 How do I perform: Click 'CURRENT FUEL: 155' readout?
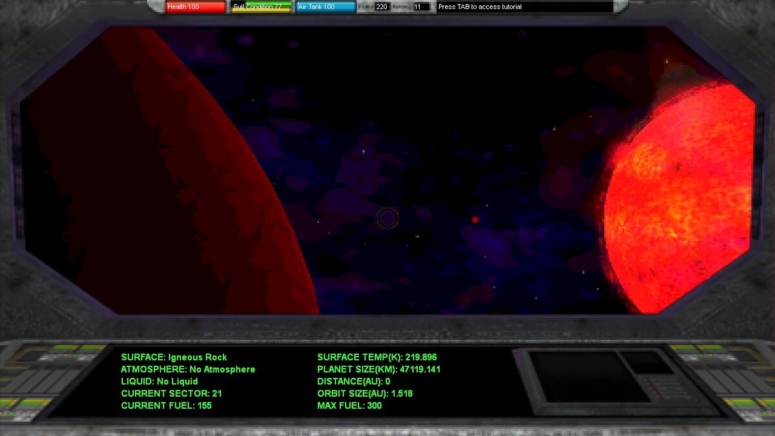(167, 406)
